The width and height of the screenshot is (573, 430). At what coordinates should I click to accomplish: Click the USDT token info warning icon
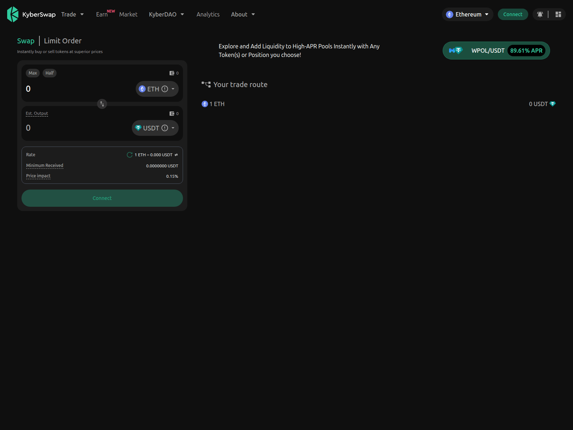(165, 128)
